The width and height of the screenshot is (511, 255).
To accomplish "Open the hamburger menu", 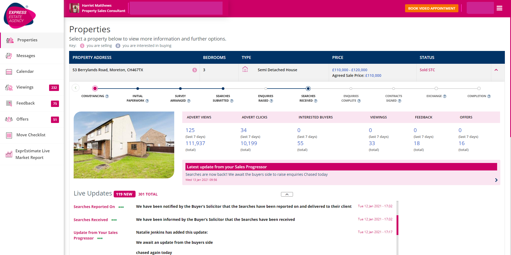I will [x=499, y=8].
